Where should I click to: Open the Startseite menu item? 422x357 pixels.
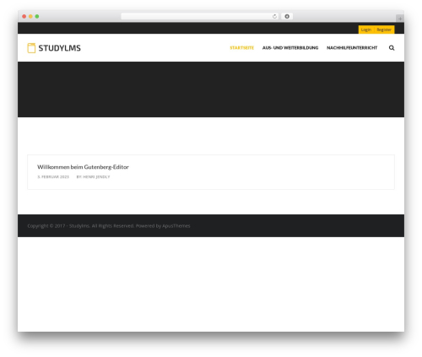[241, 48]
